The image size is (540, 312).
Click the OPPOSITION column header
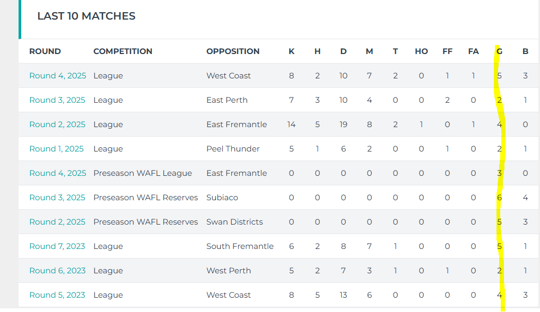233,51
